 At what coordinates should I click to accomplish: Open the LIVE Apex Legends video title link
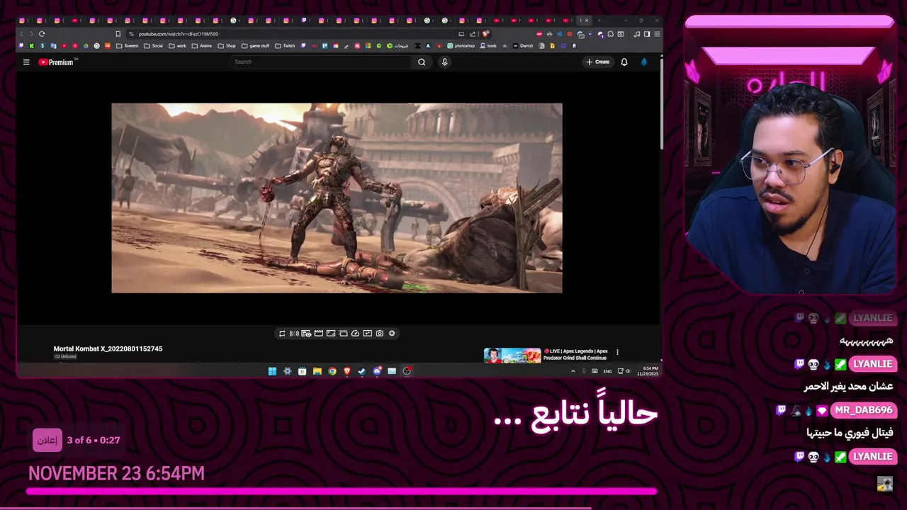575,354
